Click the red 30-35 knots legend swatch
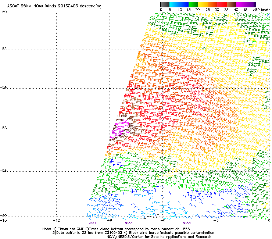The height and width of the screenshot is (239, 272). coord(222,4)
